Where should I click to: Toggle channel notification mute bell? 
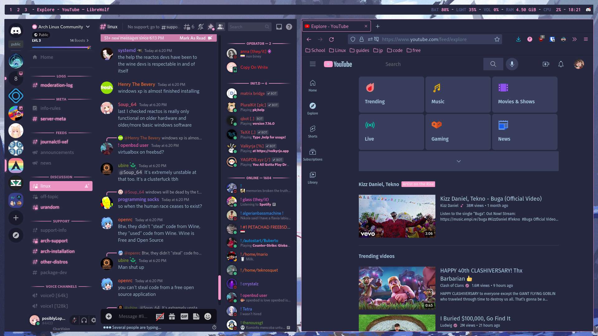pos(201,27)
